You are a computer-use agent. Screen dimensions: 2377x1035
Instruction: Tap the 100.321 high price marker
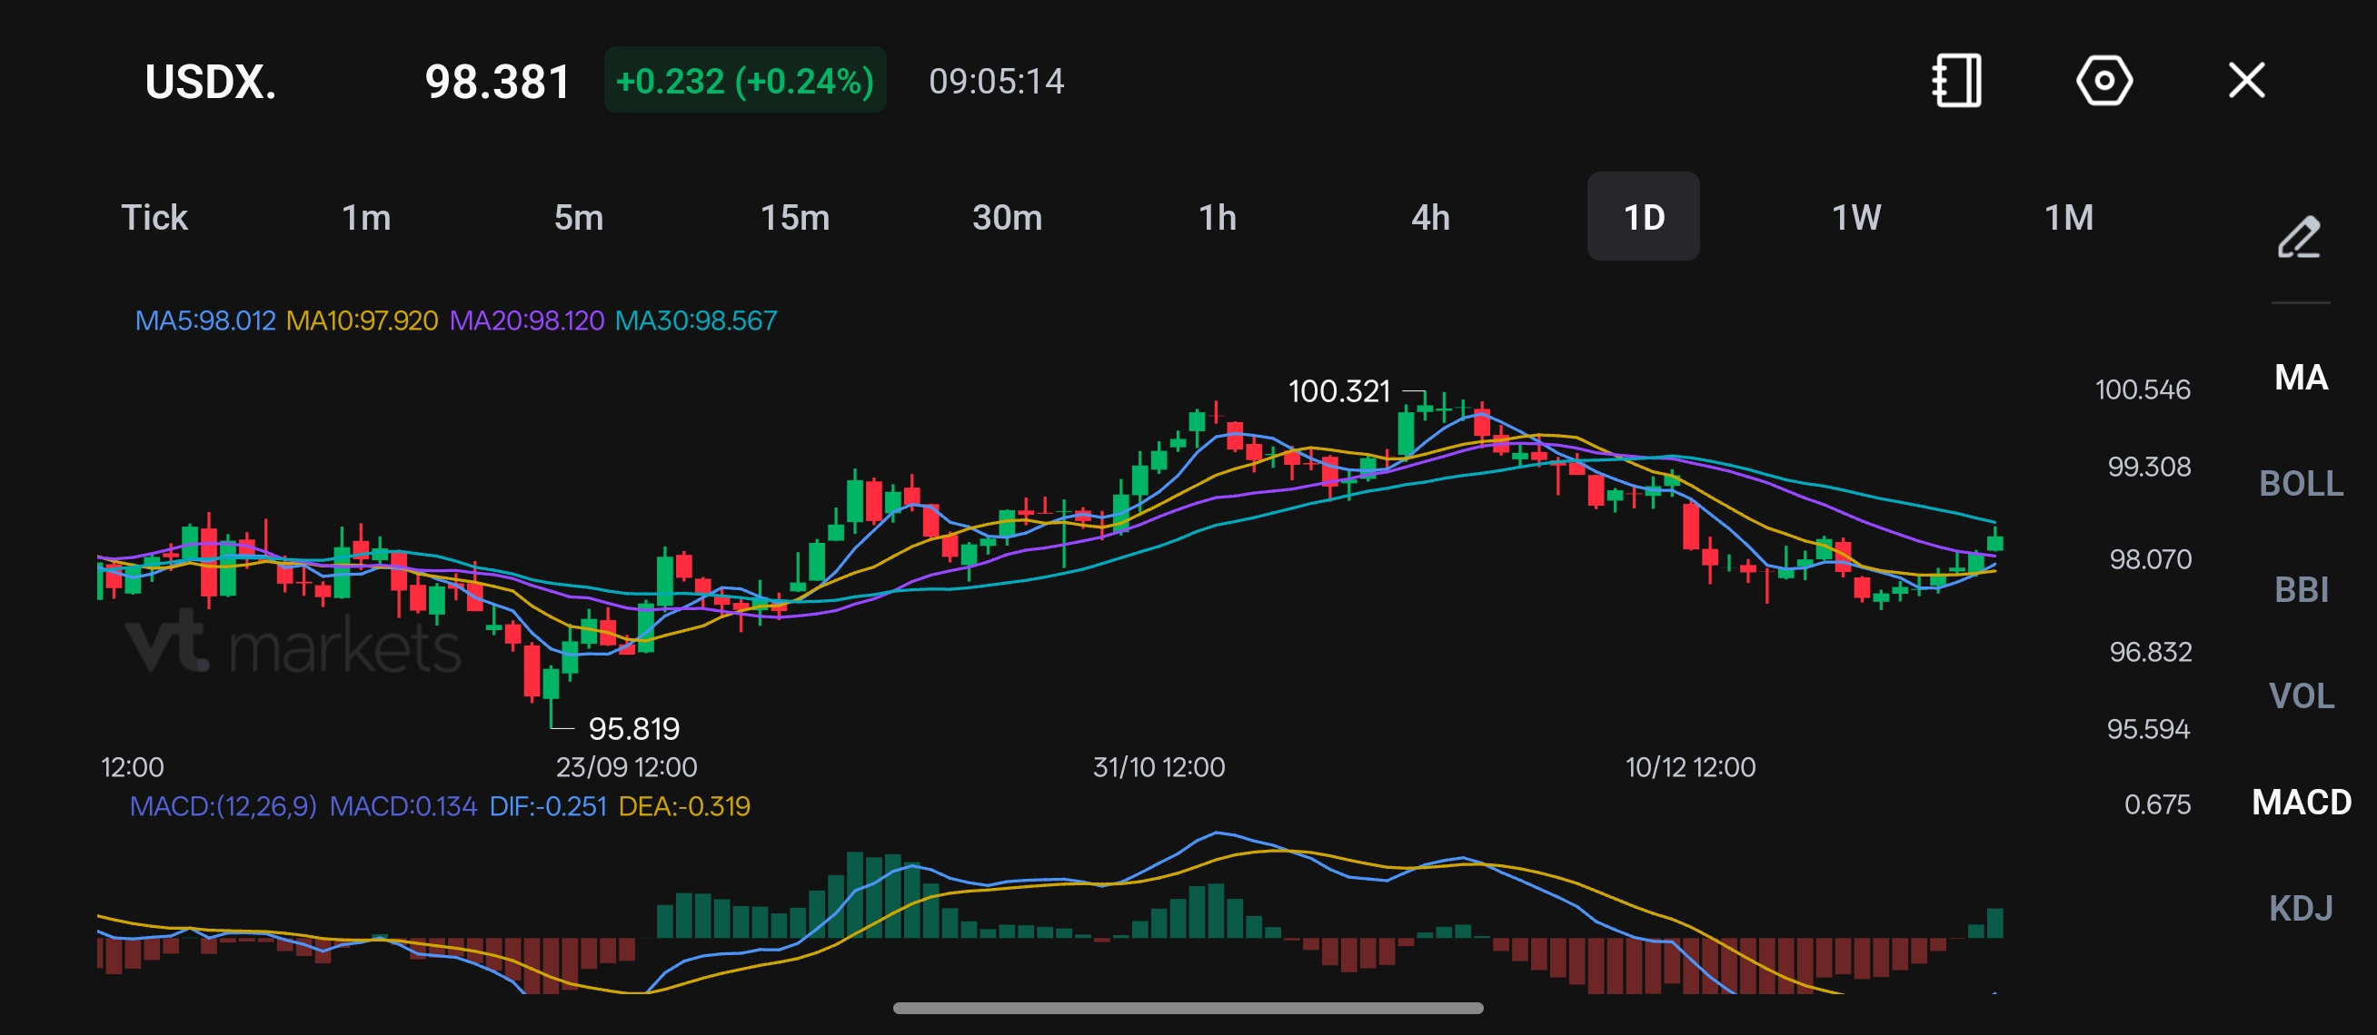[x=1338, y=390]
